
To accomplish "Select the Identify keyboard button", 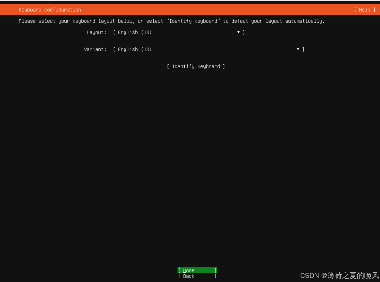I will pyautogui.click(x=196, y=66).
